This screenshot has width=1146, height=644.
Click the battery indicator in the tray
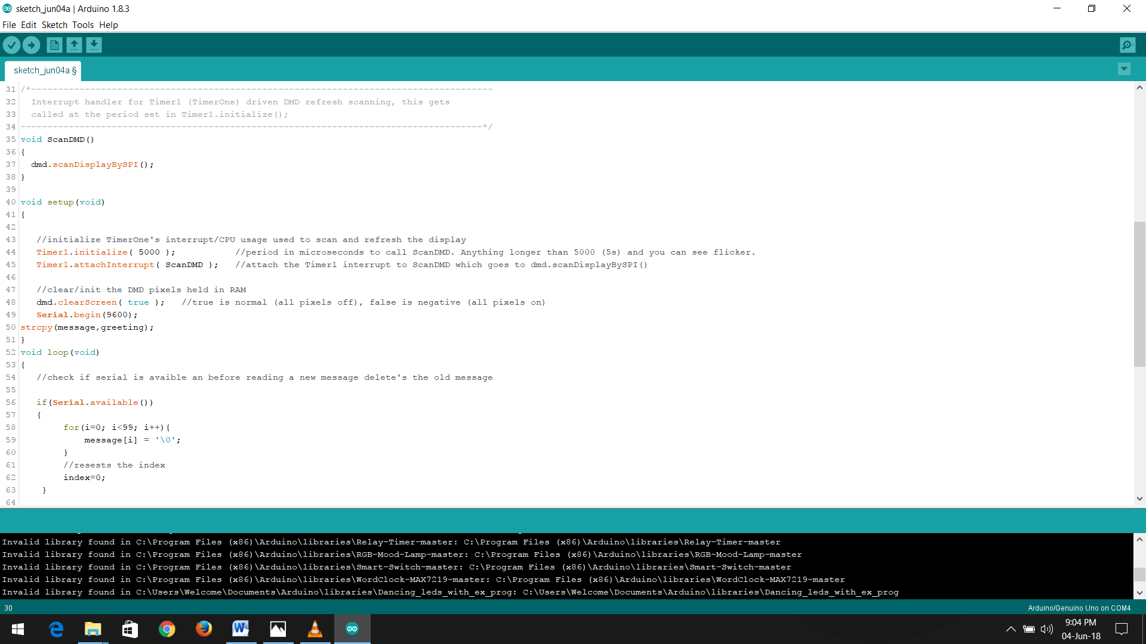1029,628
